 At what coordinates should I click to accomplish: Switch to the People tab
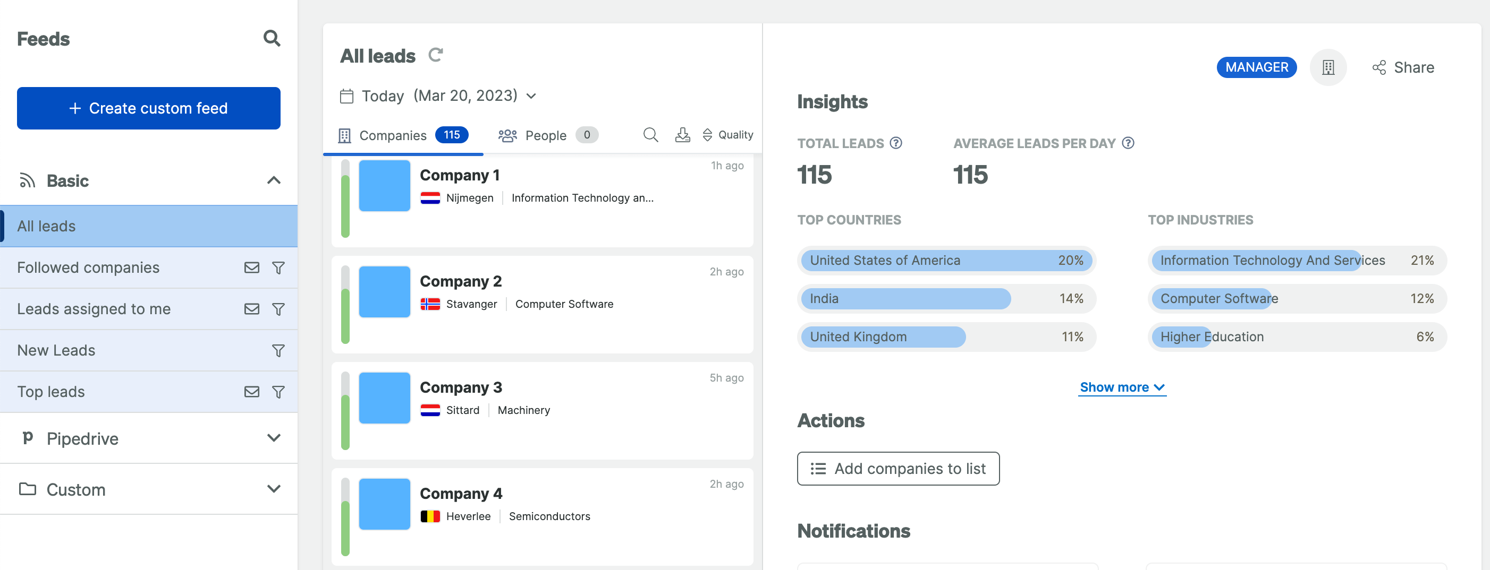click(547, 135)
